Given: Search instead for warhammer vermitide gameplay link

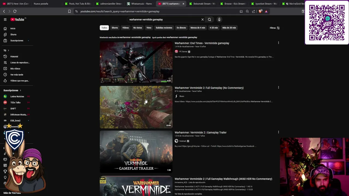Looking at the screenshot, I should 182,37.
